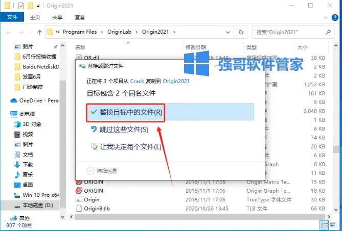Viewport: 342px width, 231px height.
Task: Go up one folder level
Action: 39,33
